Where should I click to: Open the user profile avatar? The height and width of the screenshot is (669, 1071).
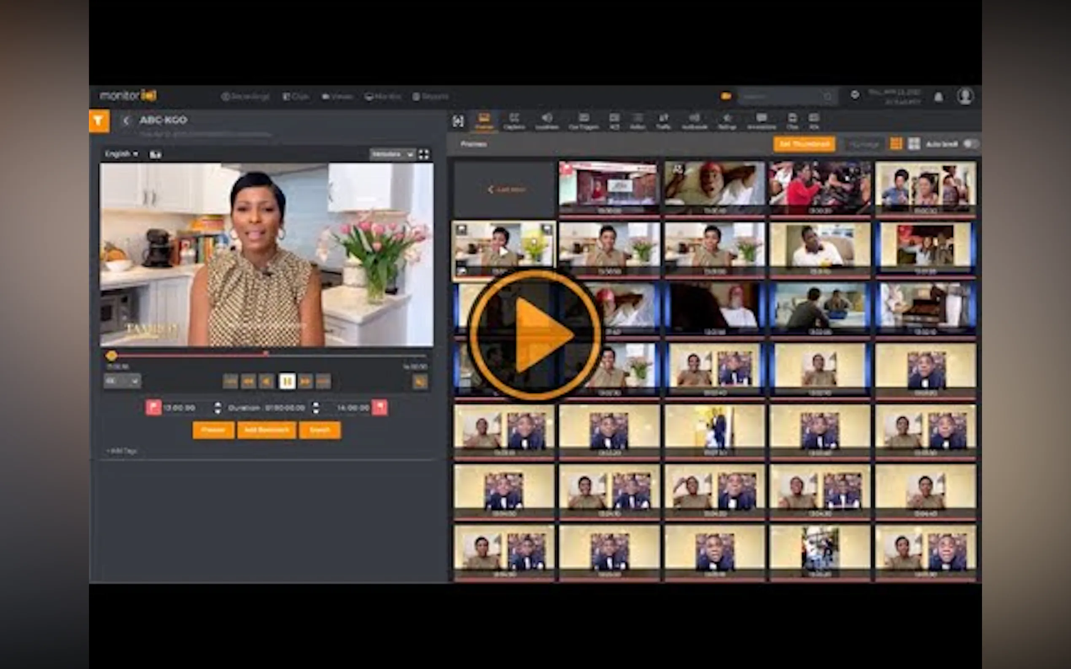point(965,96)
